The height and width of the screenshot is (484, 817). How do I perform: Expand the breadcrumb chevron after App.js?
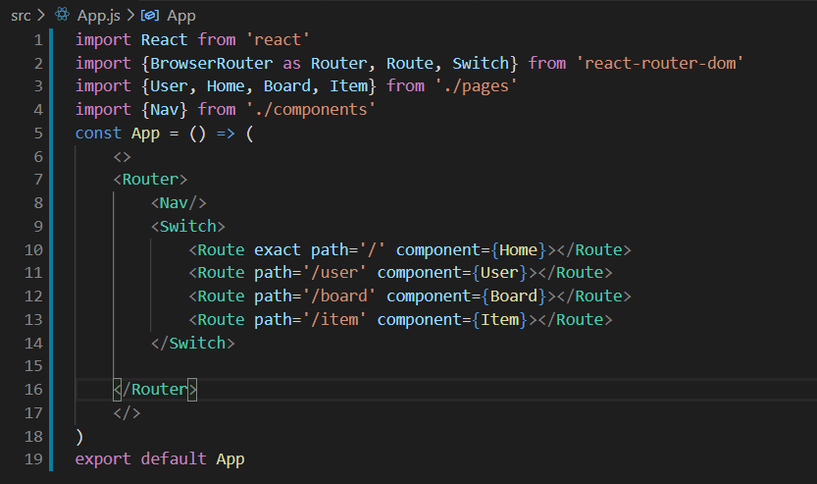point(130,15)
